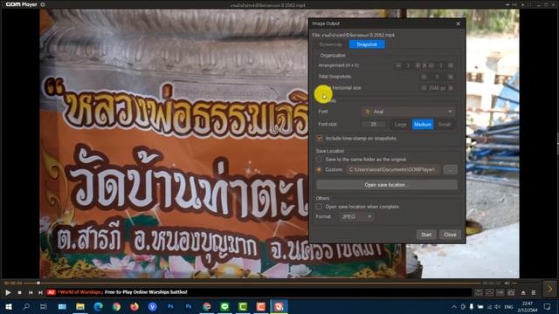Click the Play button in GOM Player

[x=8, y=293]
